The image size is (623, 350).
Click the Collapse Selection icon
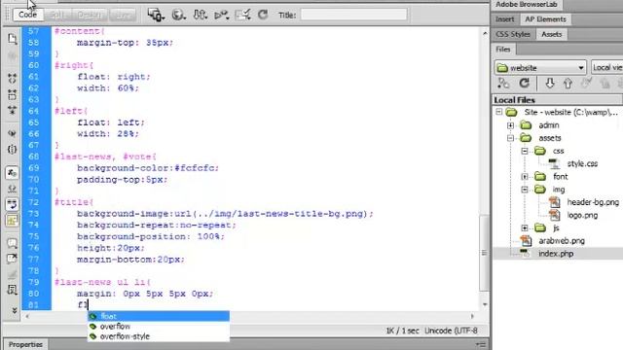point(12,94)
